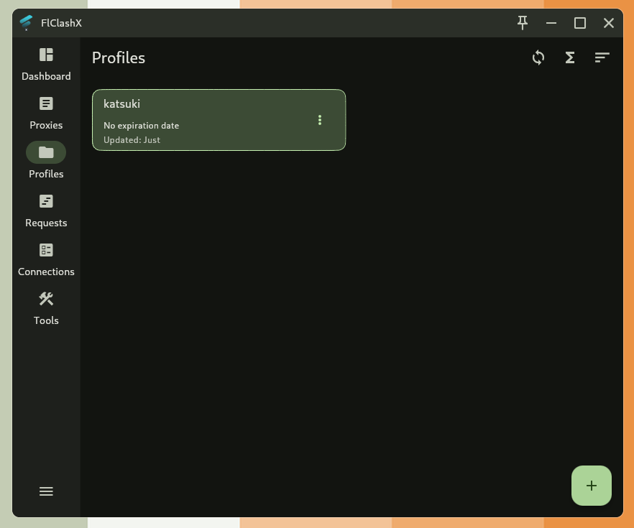The image size is (634, 528).
Task: Maximize the FlClashX window
Action: [x=580, y=23]
